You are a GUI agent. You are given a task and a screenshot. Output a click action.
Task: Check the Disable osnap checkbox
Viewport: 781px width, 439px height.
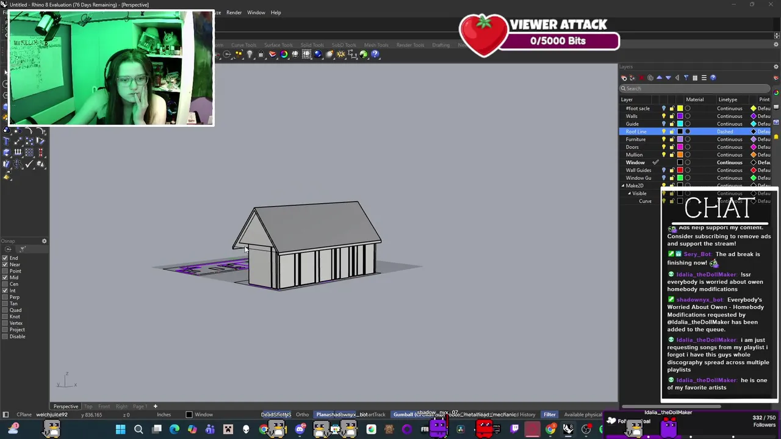[5, 337]
